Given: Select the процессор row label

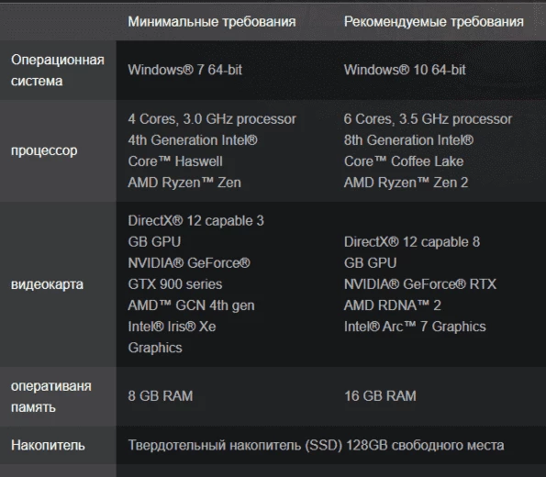Looking at the screenshot, I should tap(44, 150).
